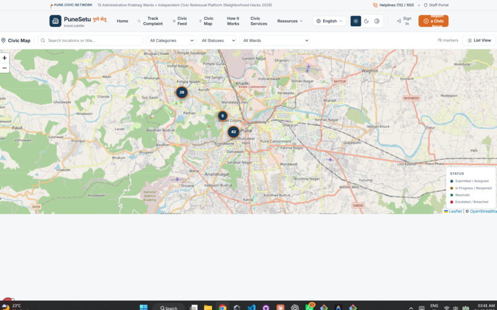Open How It Works page
Screen dimensions: 497x310
coord(233,21)
